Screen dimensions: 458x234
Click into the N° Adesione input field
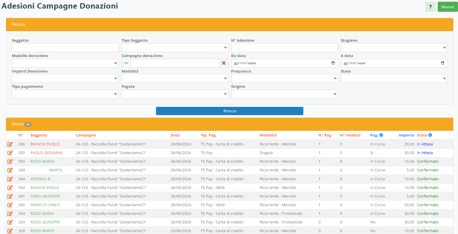coord(284,48)
